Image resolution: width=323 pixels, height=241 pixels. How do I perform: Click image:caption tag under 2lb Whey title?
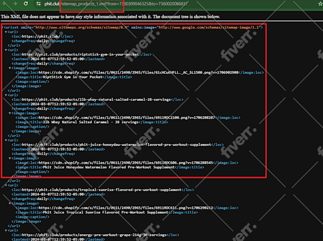33,127
